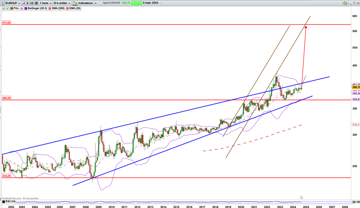This screenshot has height=208, width=360.
Task: Click the purple Bollinger color swatch
Action: coord(26,8)
